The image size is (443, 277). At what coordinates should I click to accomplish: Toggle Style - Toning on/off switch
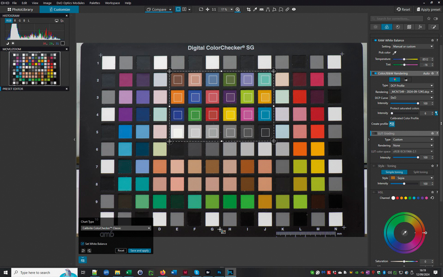pos(375,166)
